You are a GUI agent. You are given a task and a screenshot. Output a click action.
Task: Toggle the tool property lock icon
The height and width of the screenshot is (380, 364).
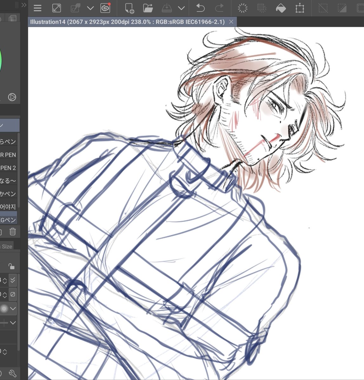click(x=11, y=266)
